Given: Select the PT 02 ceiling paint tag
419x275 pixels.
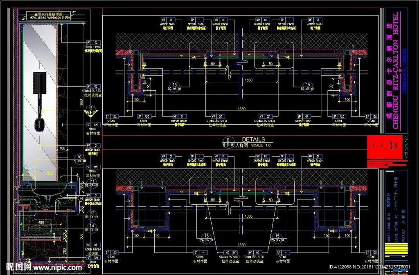Looking at the screenshot, I should point(92,42).
